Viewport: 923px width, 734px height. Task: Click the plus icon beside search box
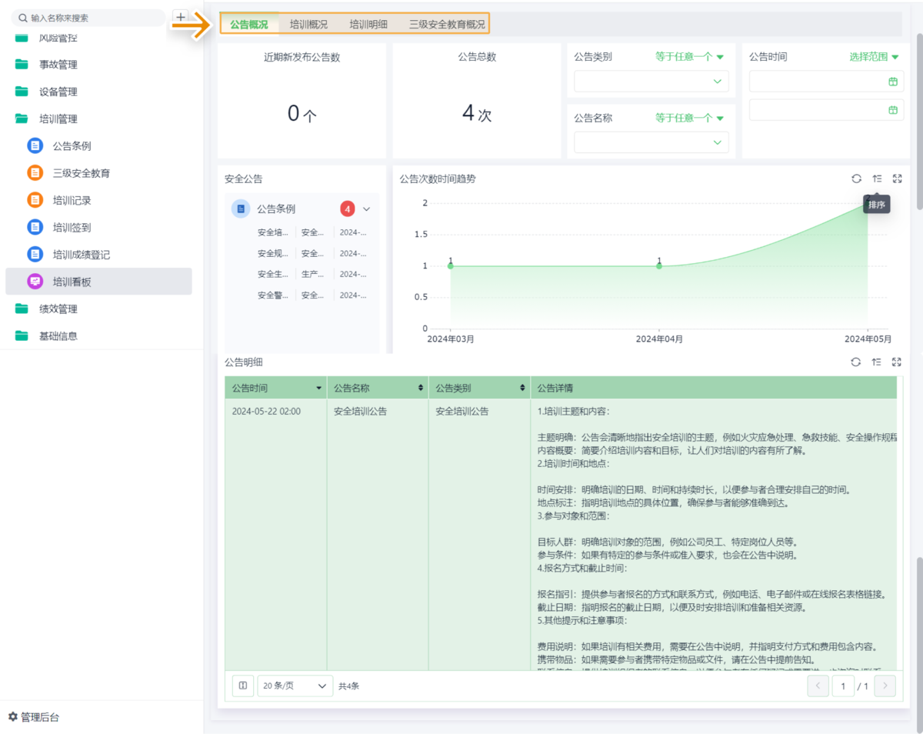(181, 17)
